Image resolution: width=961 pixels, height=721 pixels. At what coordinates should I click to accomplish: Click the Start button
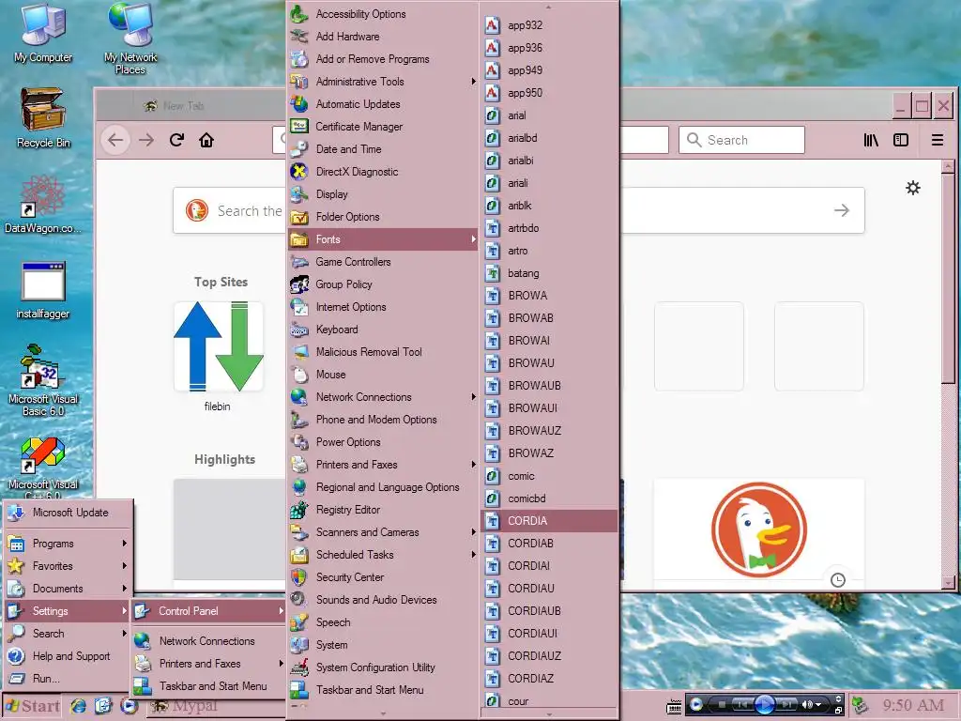(x=33, y=706)
